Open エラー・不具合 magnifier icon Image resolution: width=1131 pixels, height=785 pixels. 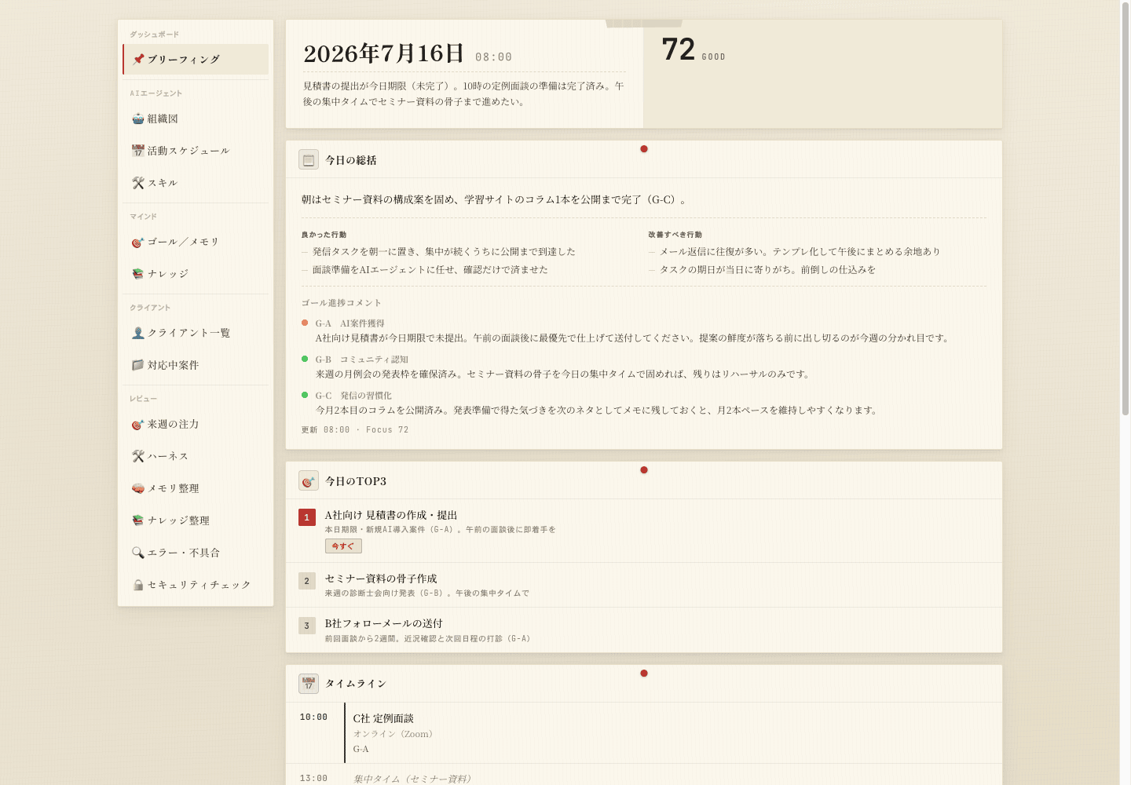(138, 553)
